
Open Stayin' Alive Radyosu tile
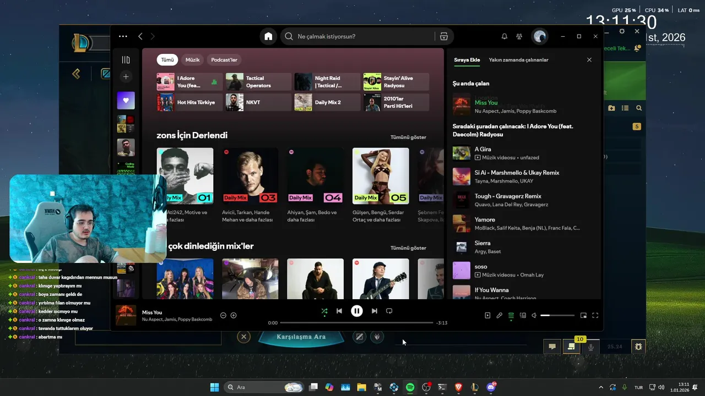[396, 82]
